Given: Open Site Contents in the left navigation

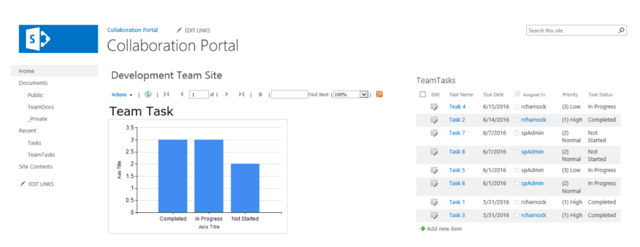Looking at the screenshot, I should 36,166.
